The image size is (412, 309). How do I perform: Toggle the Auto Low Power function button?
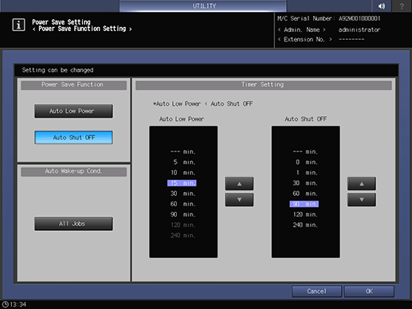pos(73,111)
